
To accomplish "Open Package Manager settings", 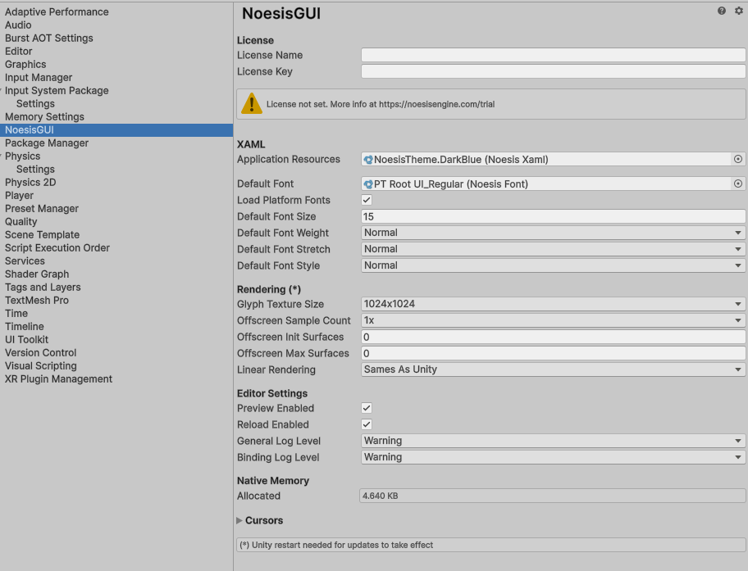I will (x=47, y=143).
